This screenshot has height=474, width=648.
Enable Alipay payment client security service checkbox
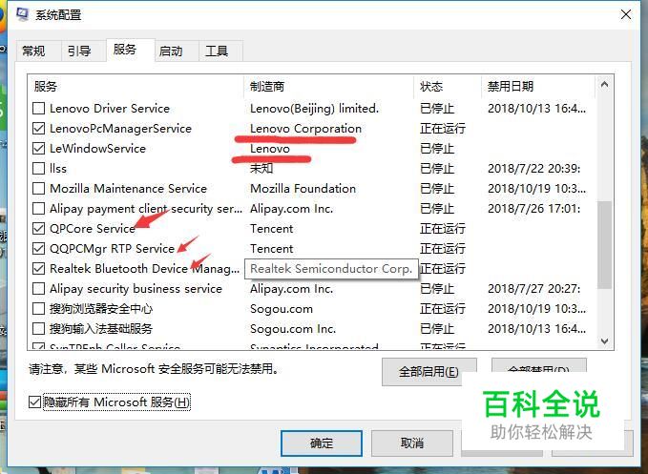coord(38,209)
